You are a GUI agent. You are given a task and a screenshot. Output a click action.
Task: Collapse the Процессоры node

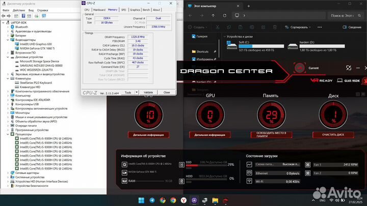pyautogui.click(x=8, y=134)
